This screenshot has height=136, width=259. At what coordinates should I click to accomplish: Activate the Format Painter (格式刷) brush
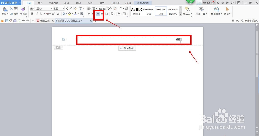[23, 9]
